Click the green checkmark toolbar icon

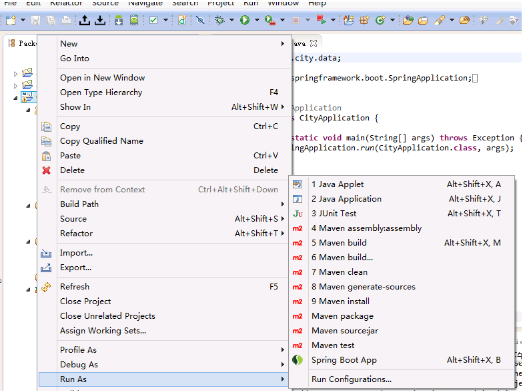pyautogui.click(x=153, y=20)
